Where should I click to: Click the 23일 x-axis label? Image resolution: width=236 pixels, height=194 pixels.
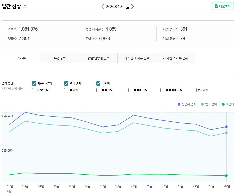pyautogui.click(x=180, y=186)
